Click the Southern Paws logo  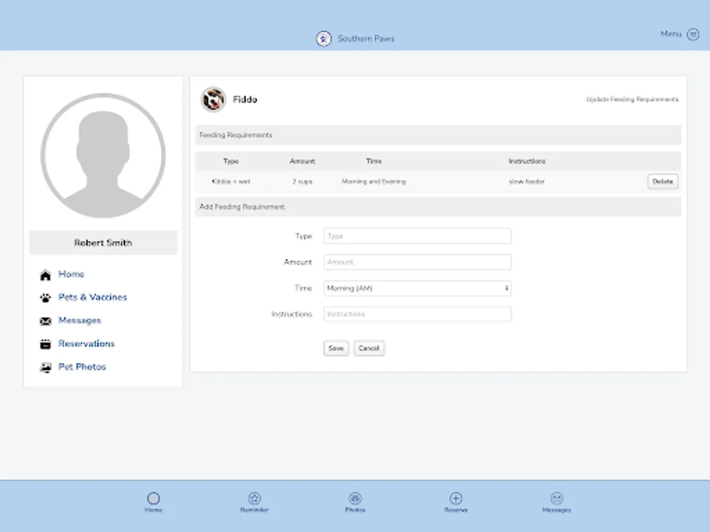point(322,38)
